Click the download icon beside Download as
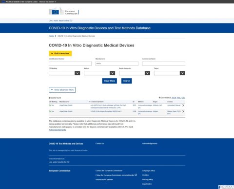This screenshot has width=234, height=189. tap(159, 98)
